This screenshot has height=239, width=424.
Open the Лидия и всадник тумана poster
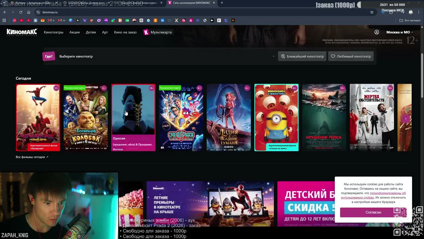coord(229,118)
